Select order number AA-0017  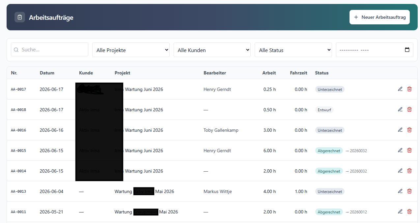point(18,89)
